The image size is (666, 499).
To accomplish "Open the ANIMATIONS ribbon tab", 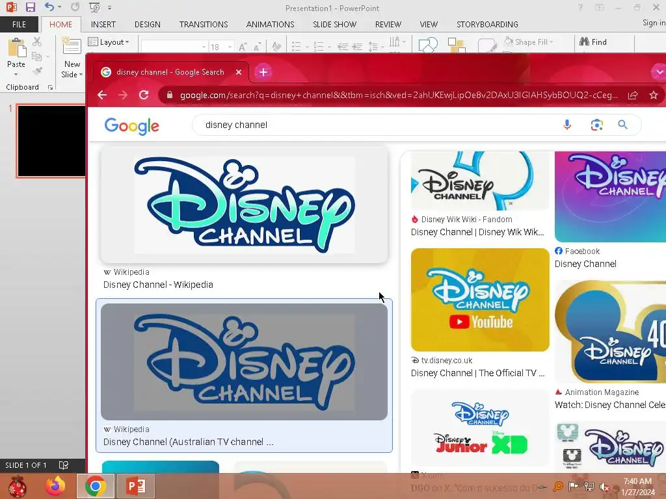I will (x=270, y=25).
